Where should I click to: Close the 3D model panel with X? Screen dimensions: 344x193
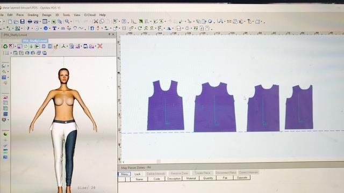[113, 34]
